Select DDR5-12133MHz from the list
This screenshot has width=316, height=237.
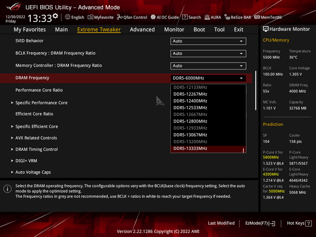tap(208, 87)
